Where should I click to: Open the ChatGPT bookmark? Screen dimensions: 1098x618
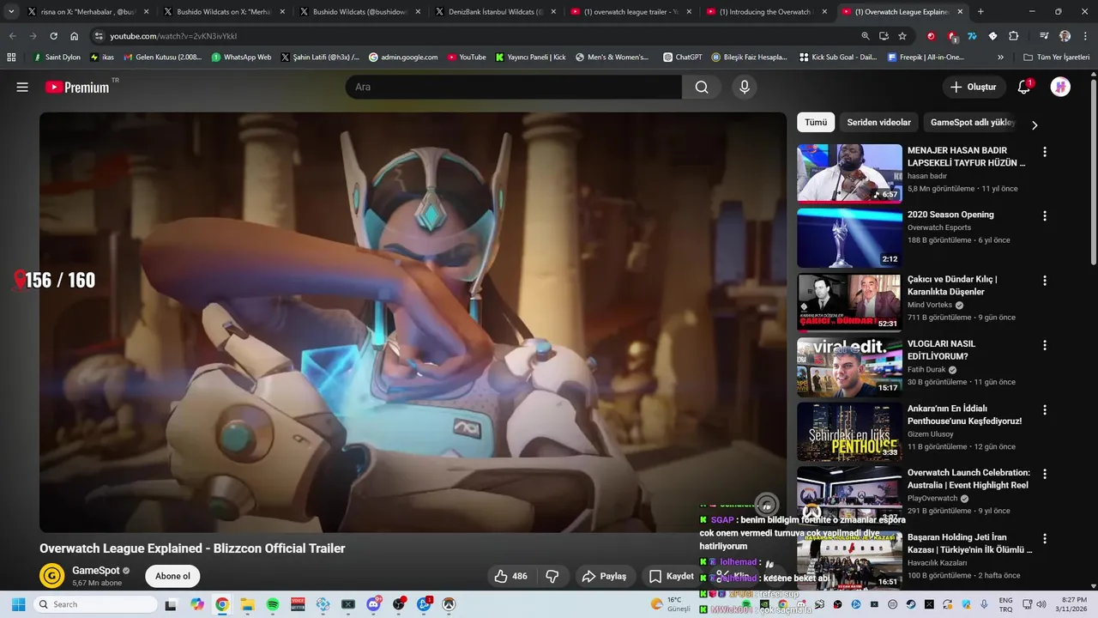683,58
